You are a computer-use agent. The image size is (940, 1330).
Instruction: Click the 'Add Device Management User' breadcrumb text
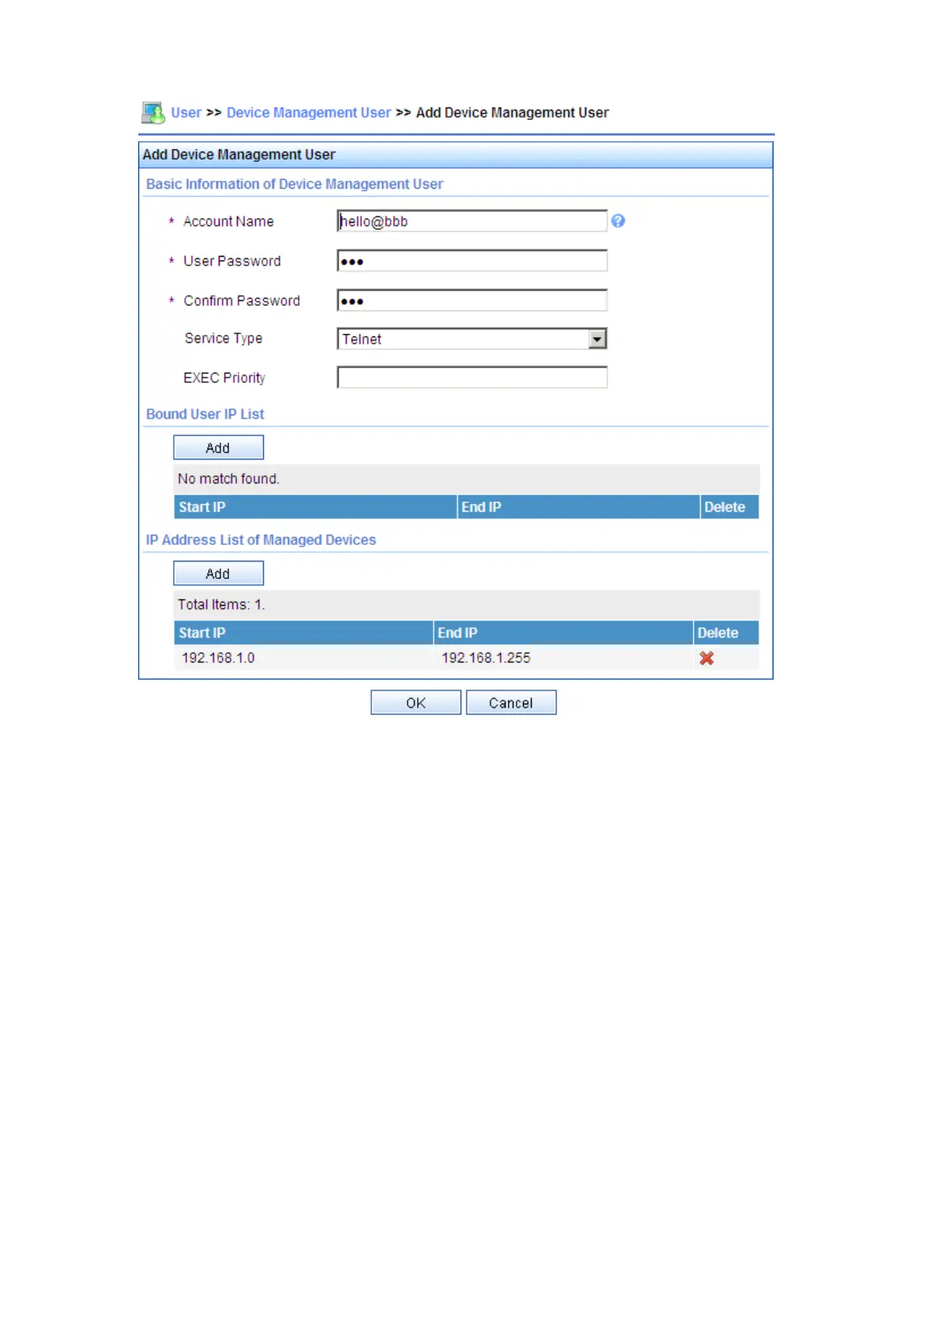point(512,113)
